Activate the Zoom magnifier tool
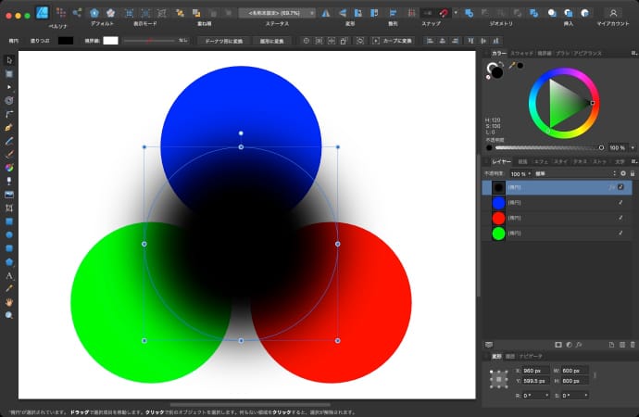The image size is (639, 417). tap(9, 316)
